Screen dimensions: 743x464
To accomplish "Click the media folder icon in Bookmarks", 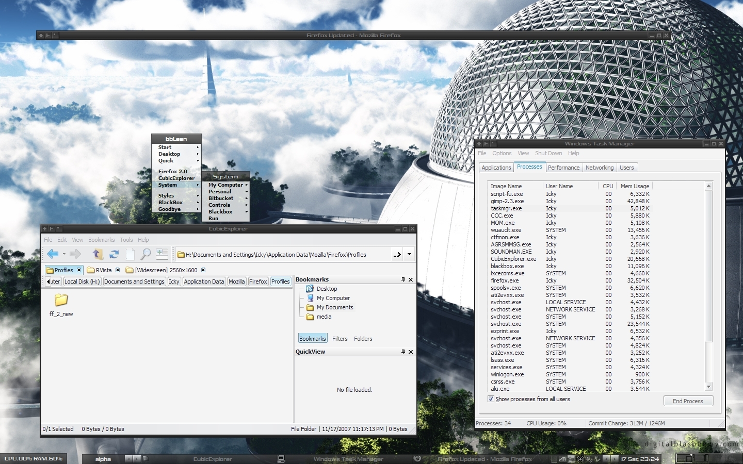I will [310, 317].
